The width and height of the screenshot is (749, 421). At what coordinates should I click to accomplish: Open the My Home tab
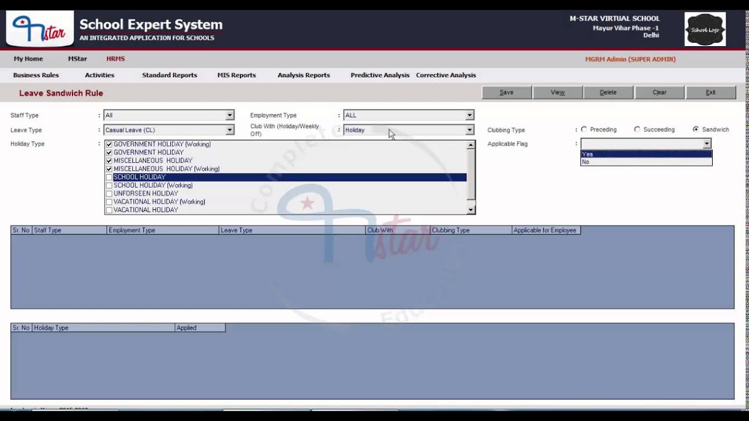click(28, 59)
